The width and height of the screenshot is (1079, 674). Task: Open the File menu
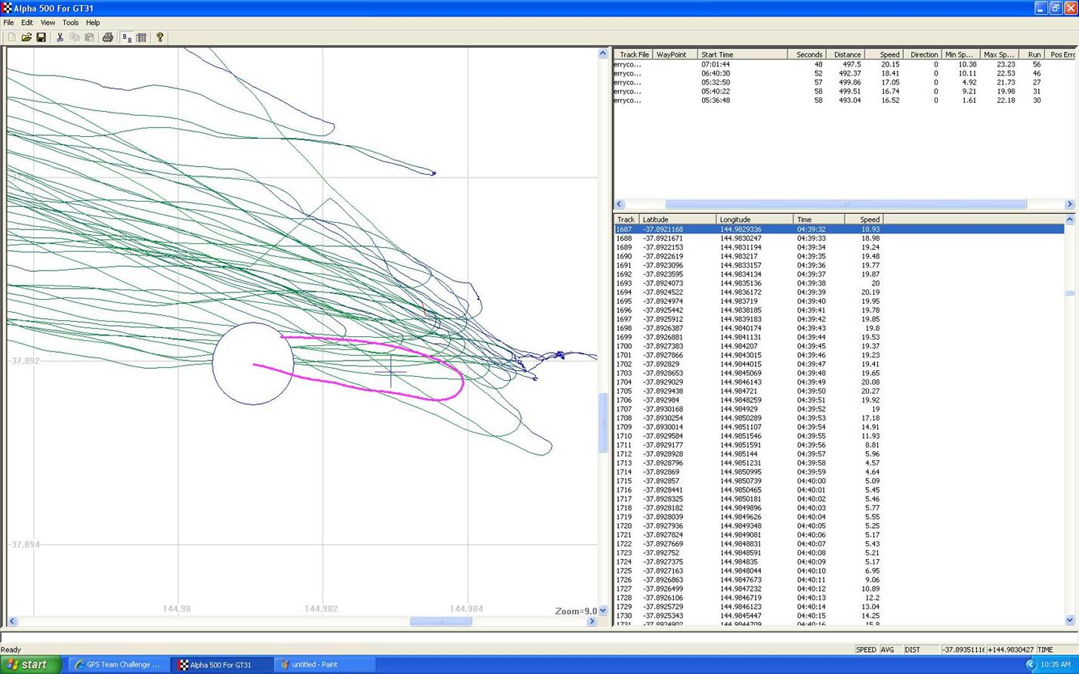pyautogui.click(x=8, y=23)
